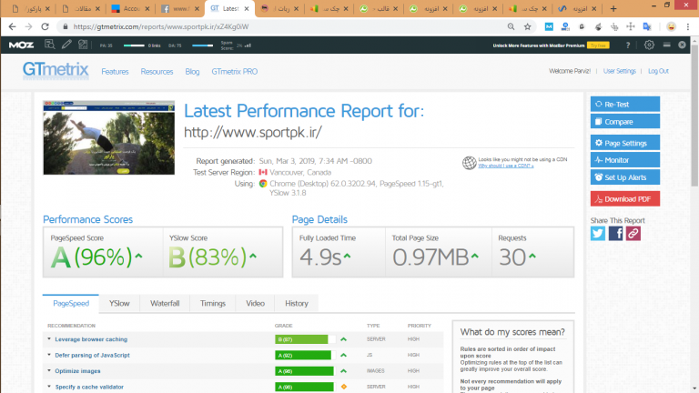Screen dimensions: 699x393
Task: Open Why should I use a CDN link
Action: click(x=505, y=166)
